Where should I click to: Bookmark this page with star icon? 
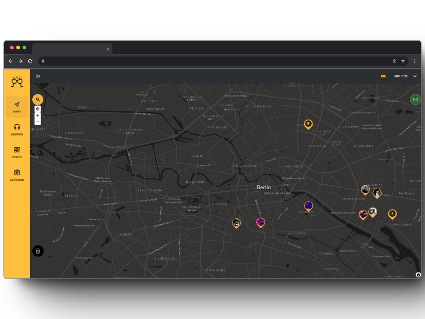point(403,61)
